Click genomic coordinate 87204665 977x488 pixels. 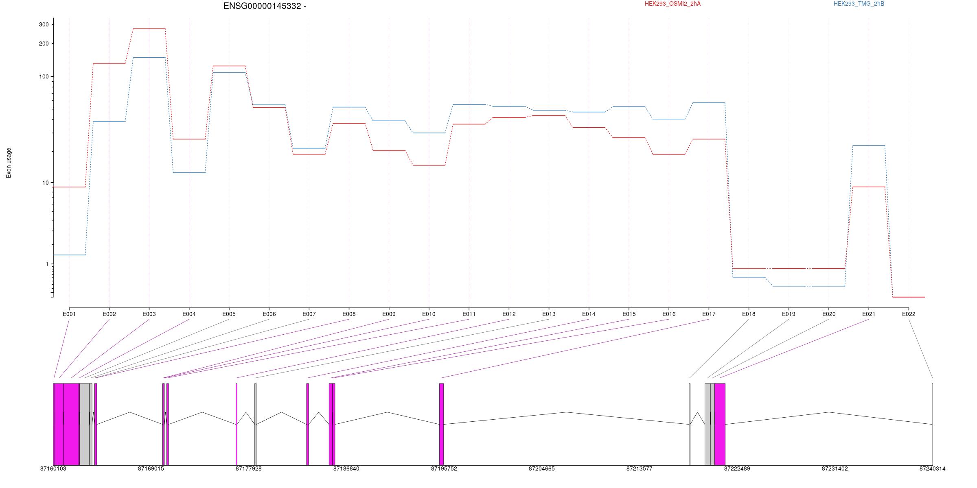click(542, 468)
